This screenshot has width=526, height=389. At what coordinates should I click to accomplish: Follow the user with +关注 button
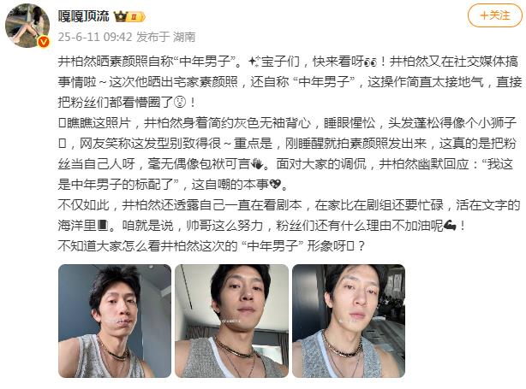click(x=495, y=15)
